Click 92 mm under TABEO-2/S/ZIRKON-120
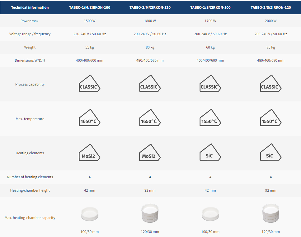 [271, 190]
